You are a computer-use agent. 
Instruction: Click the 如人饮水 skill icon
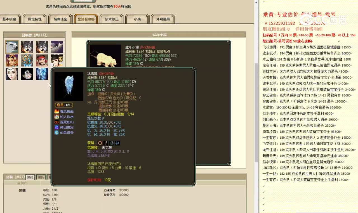[56, 117]
